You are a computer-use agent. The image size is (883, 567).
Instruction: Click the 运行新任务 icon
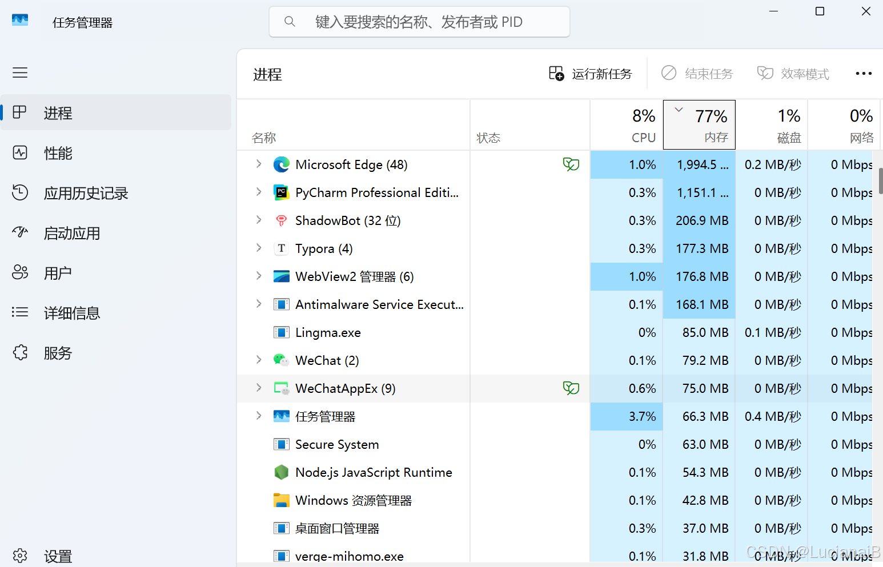[556, 73]
